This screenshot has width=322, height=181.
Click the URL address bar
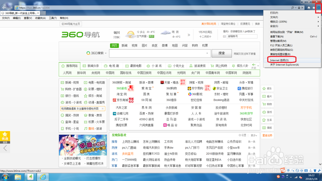click(x=152, y=8)
